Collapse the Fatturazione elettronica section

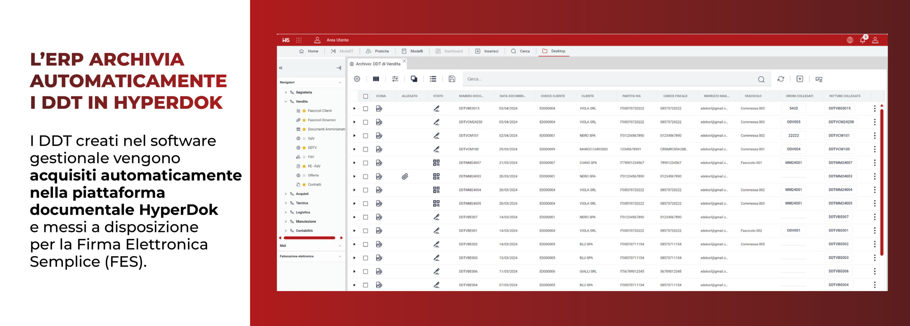click(340, 257)
